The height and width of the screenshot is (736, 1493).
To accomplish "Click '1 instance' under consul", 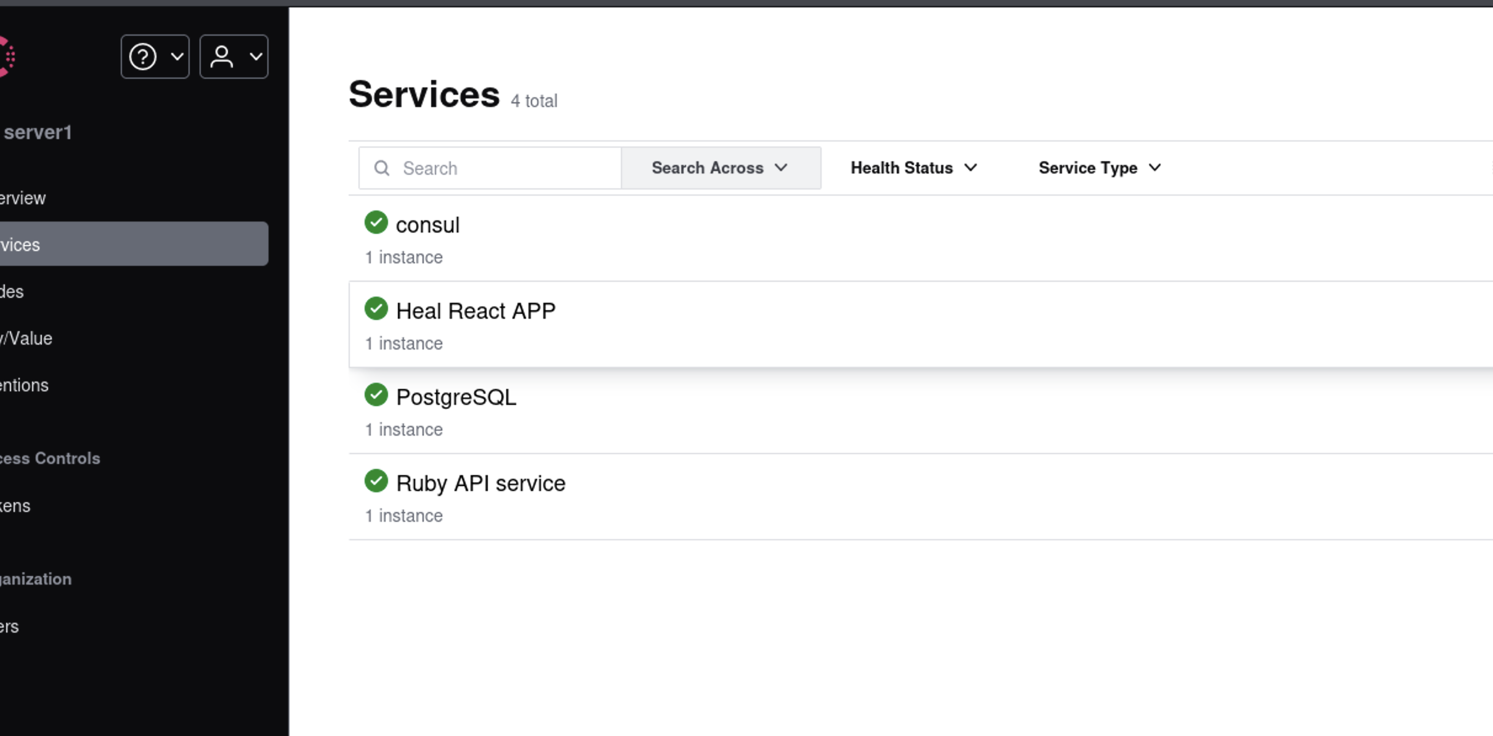I will click(x=404, y=257).
